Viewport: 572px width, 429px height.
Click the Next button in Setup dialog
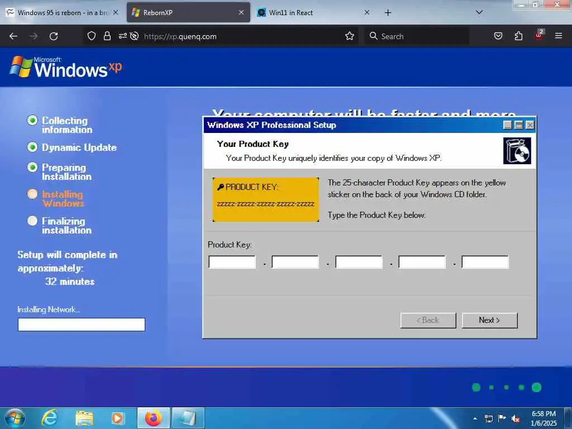coord(489,320)
